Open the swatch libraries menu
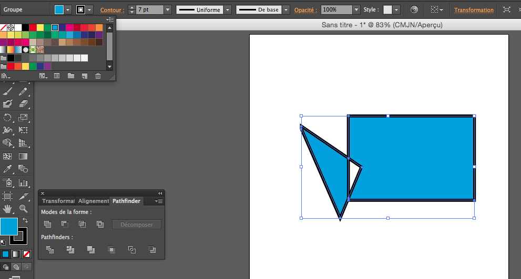521x279 pixels. tap(6, 76)
